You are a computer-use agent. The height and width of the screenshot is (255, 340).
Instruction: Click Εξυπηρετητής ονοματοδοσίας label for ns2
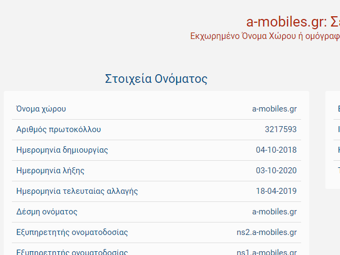72,232
